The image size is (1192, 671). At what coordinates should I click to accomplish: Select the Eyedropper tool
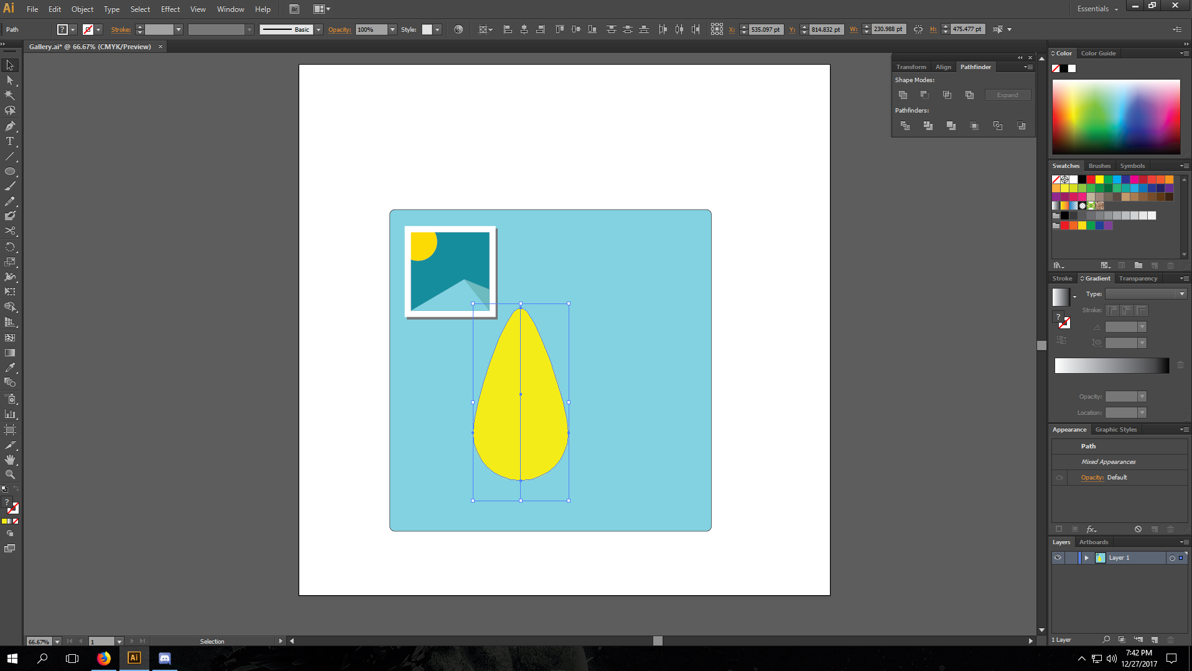10,368
